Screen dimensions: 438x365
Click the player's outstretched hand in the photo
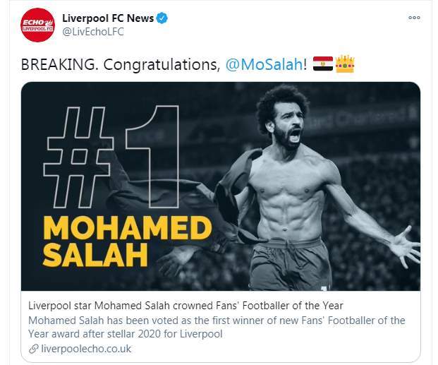[405, 246]
